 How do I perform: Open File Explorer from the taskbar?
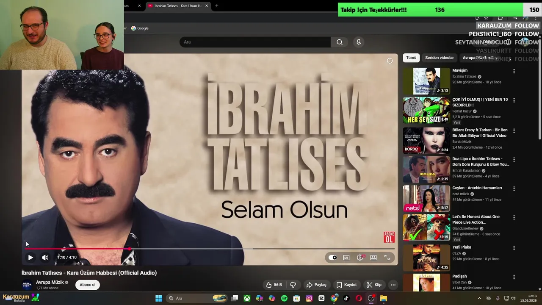click(x=384, y=298)
